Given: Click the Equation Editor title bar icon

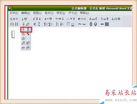Looking at the screenshot, I should click(11, 8).
